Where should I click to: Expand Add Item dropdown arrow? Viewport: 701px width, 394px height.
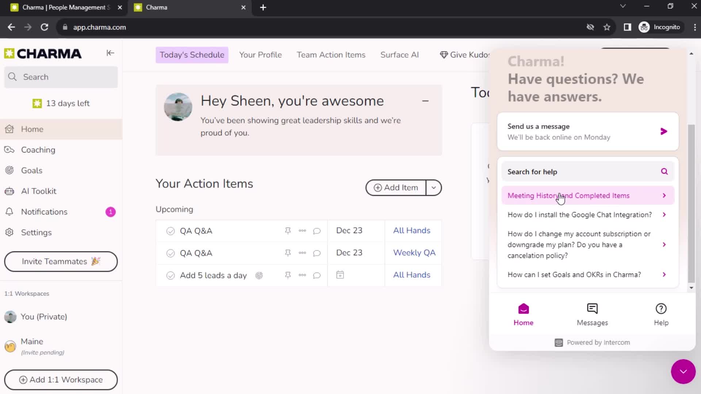tap(433, 187)
